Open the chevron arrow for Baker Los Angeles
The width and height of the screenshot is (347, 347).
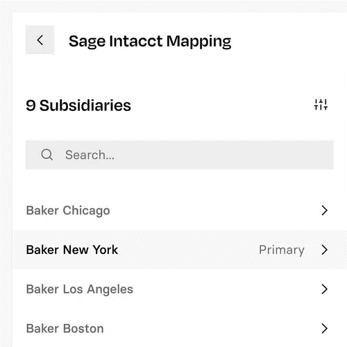(x=325, y=289)
